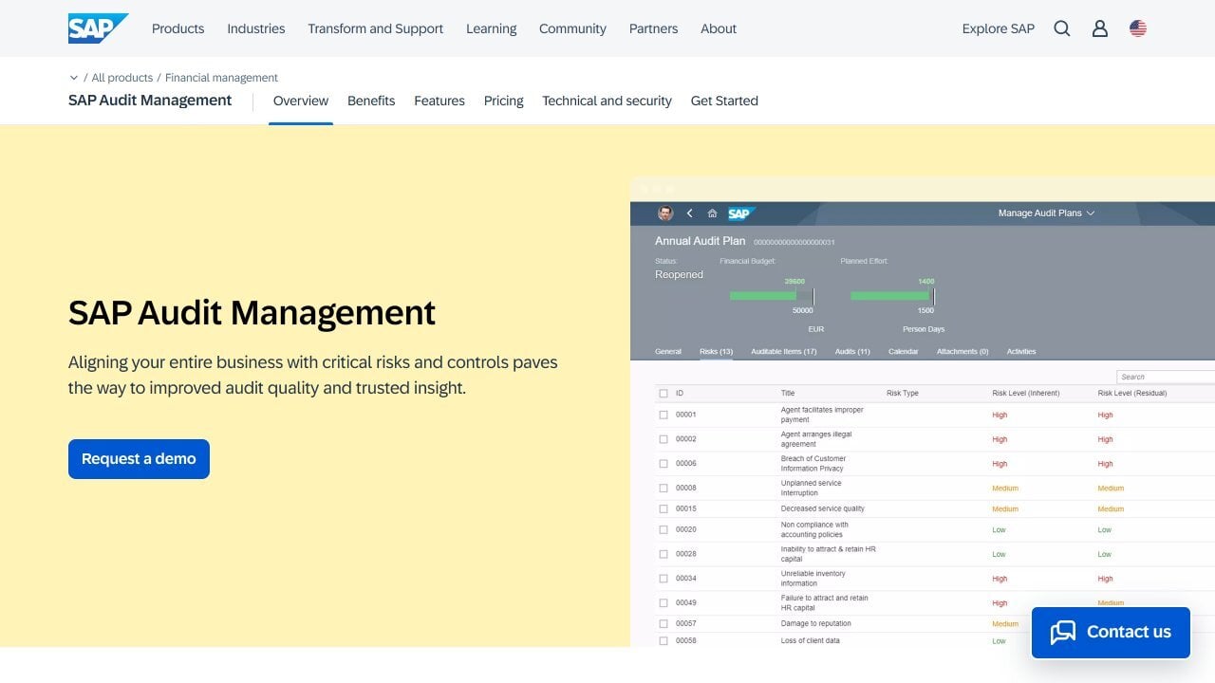Click the Request a demo button
The width and height of the screenshot is (1215, 683).
[x=139, y=458]
